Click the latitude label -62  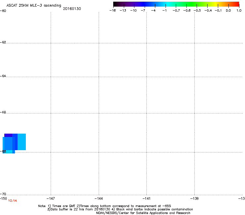pos(3,42)
